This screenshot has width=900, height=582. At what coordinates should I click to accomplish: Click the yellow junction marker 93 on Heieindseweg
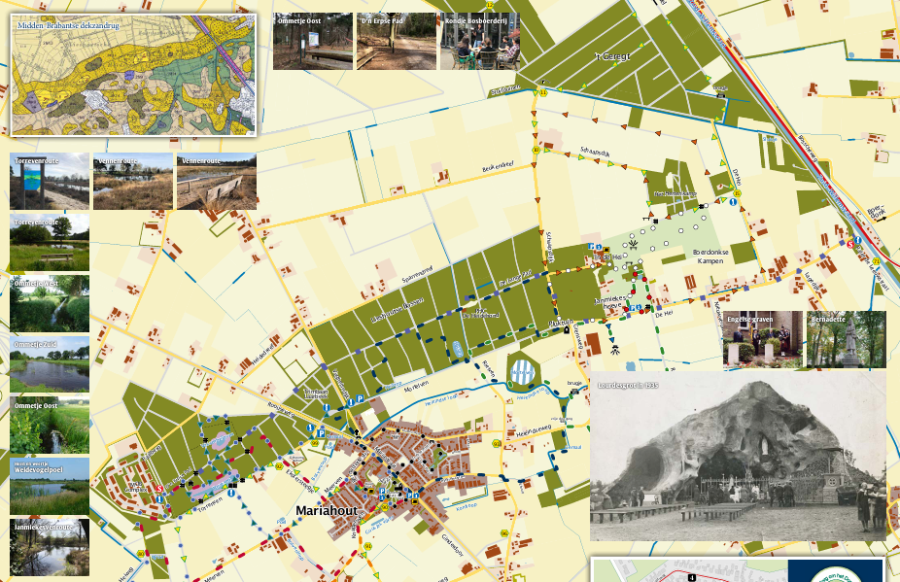tap(497, 443)
